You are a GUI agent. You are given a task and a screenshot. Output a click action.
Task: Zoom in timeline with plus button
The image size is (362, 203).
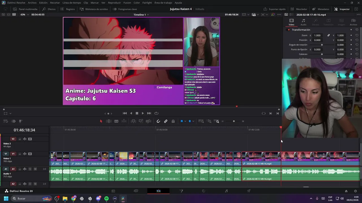click(243, 121)
